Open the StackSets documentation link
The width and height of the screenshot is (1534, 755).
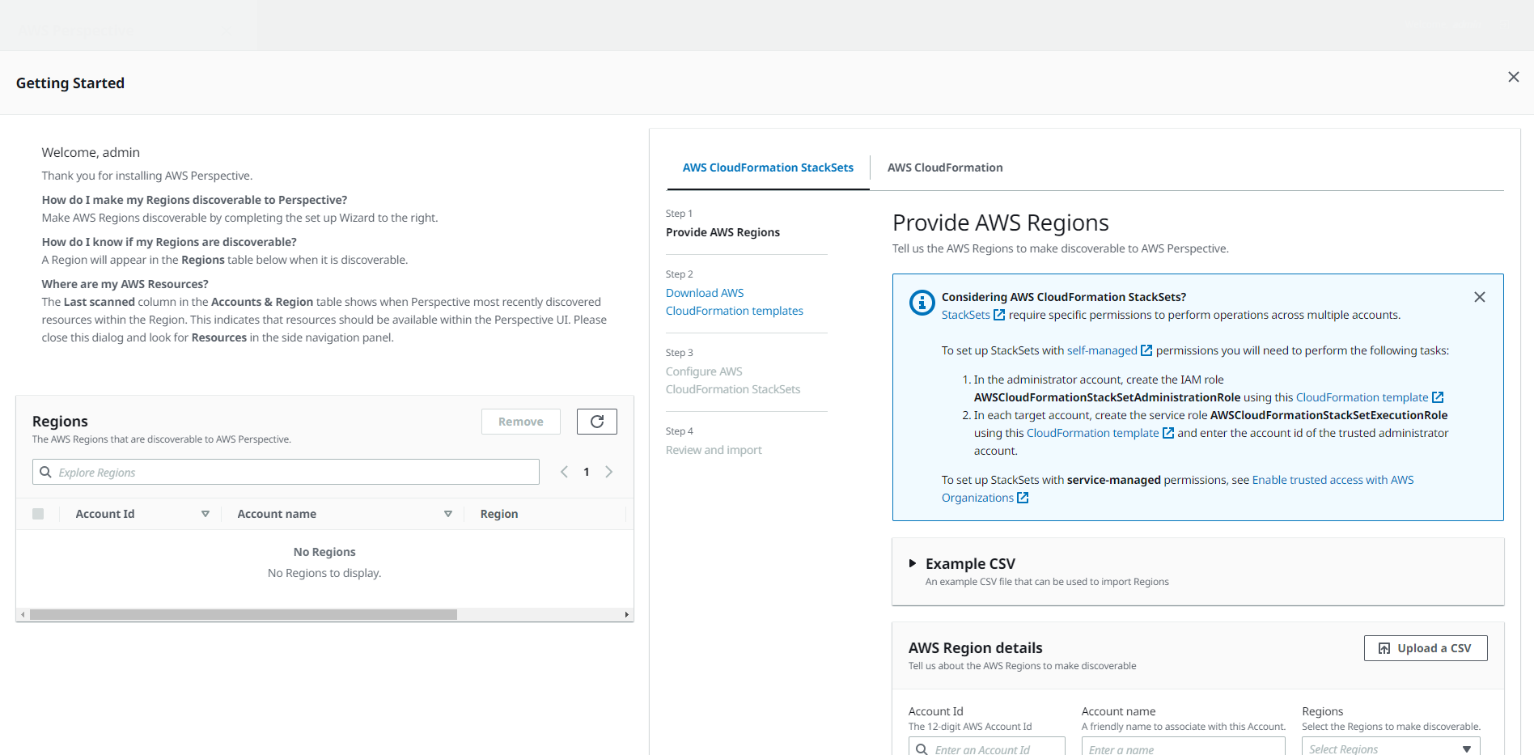tap(973, 315)
